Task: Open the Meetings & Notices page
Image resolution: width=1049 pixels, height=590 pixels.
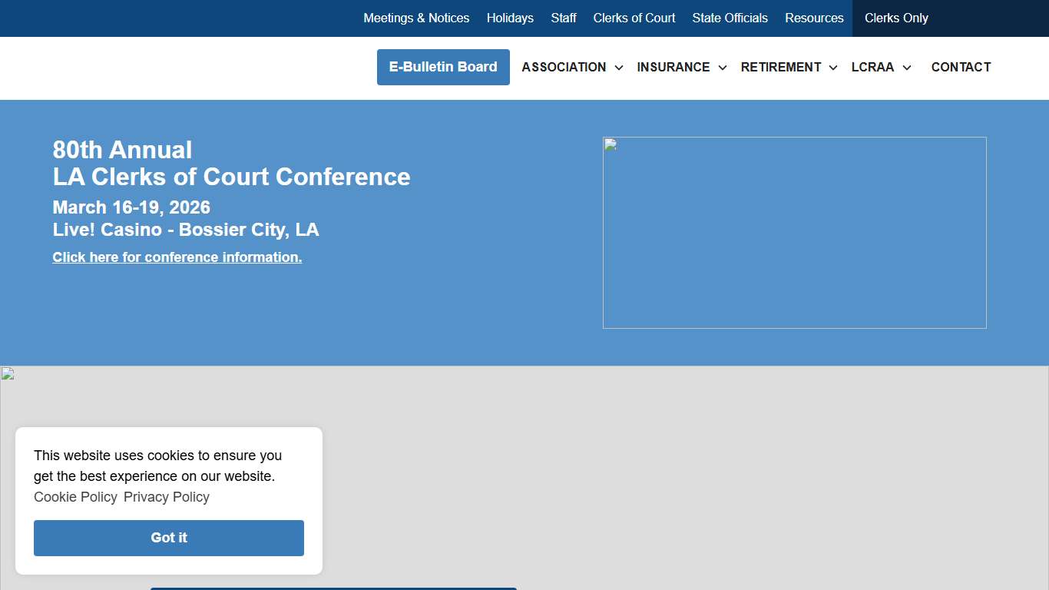Action: pos(416,18)
